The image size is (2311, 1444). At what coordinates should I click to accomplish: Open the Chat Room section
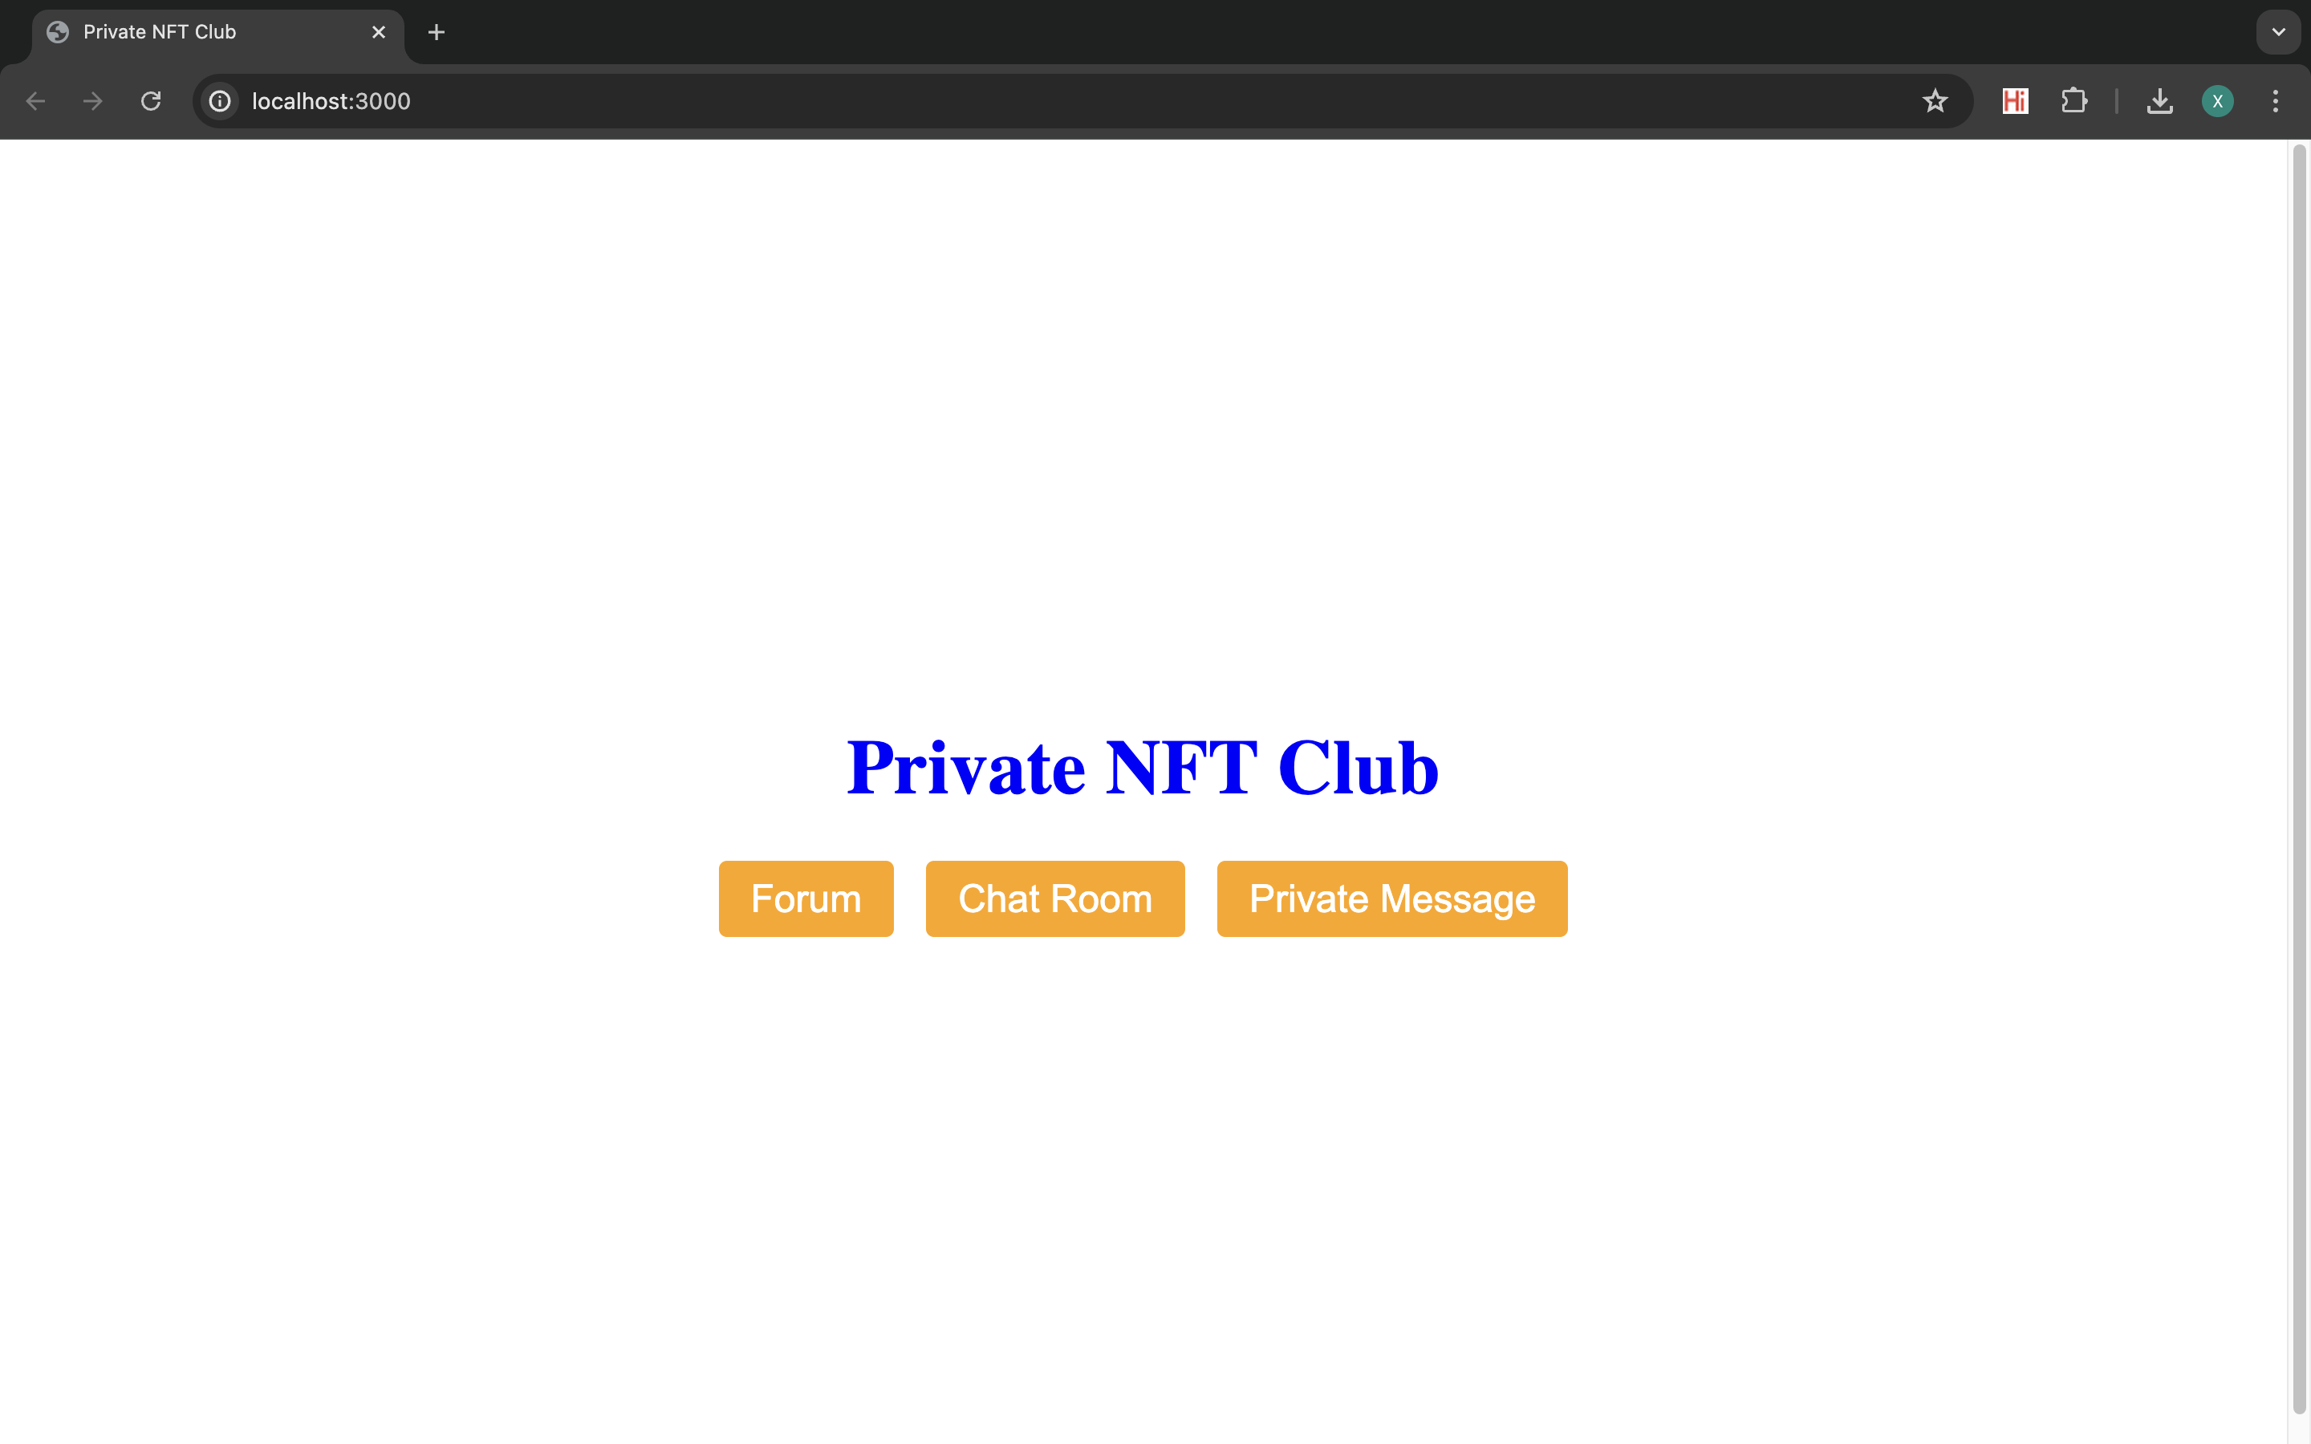[x=1055, y=898]
